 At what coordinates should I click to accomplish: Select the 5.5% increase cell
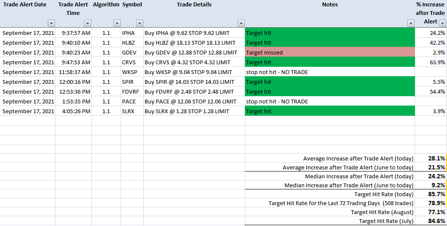[x=431, y=82]
